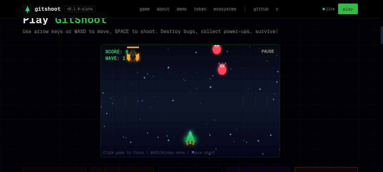Click the SCORE: 0 readout
The height and width of the screenshot is (172, 383).
pyautogui.click(x=117, y=52)
